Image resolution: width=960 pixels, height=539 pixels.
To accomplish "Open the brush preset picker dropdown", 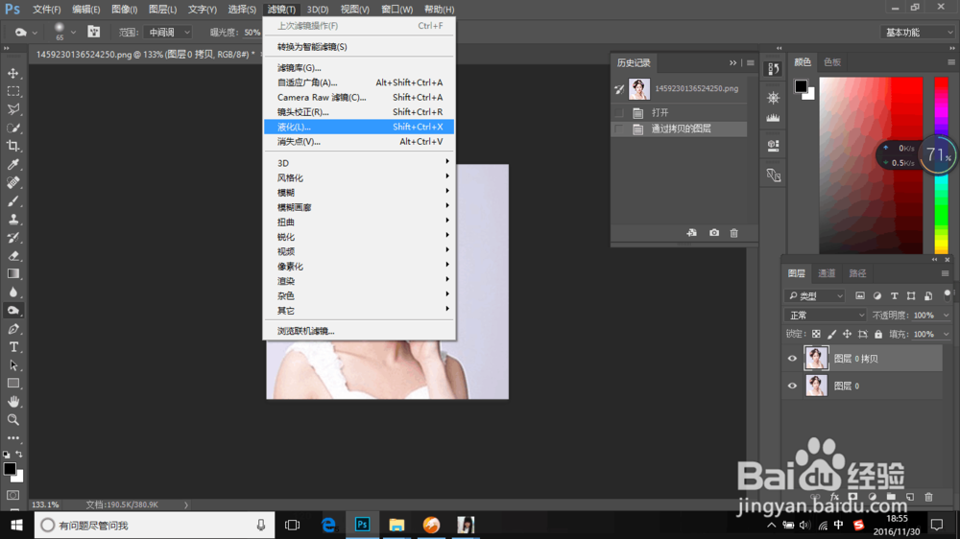I will click(x=74, y=32).
